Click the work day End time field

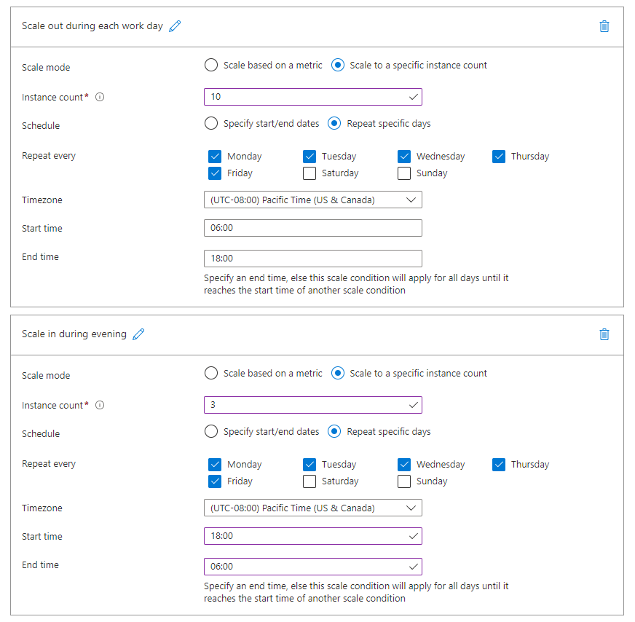[x=313, y=259]
